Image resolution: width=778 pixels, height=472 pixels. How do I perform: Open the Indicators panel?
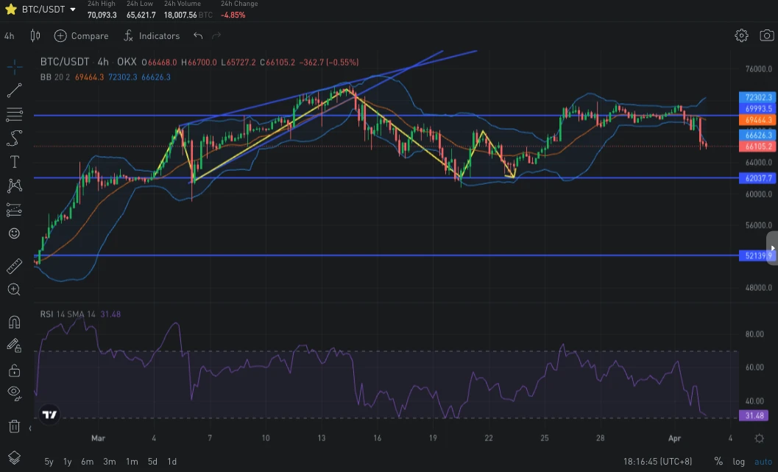[152, 35]
